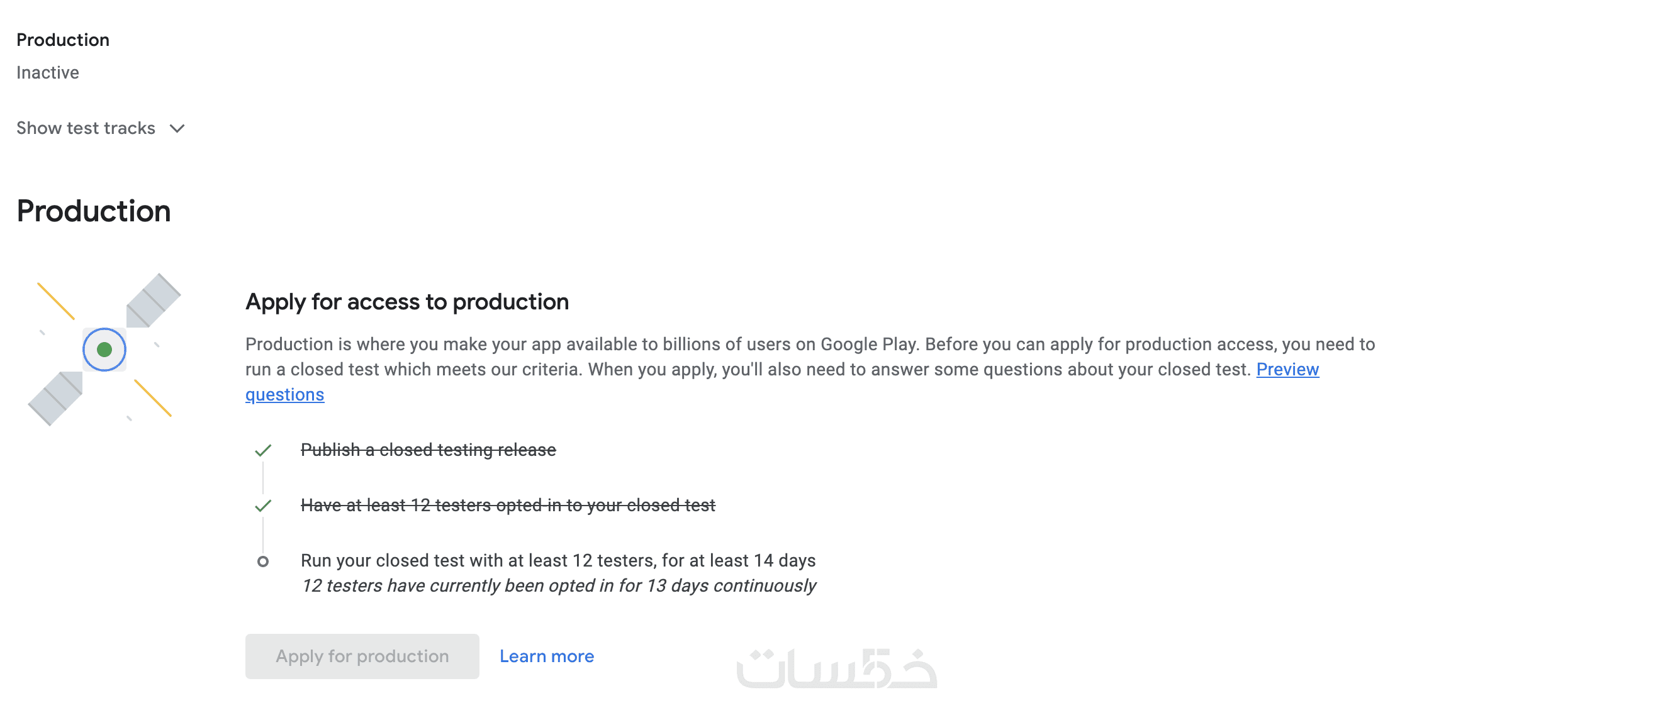Click checkmark beside Publish a closed testing release

tap(262, 450)
